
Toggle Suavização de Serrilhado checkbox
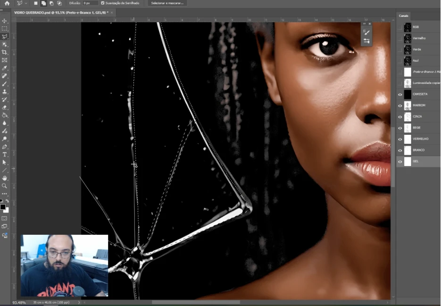pos(103,3)
